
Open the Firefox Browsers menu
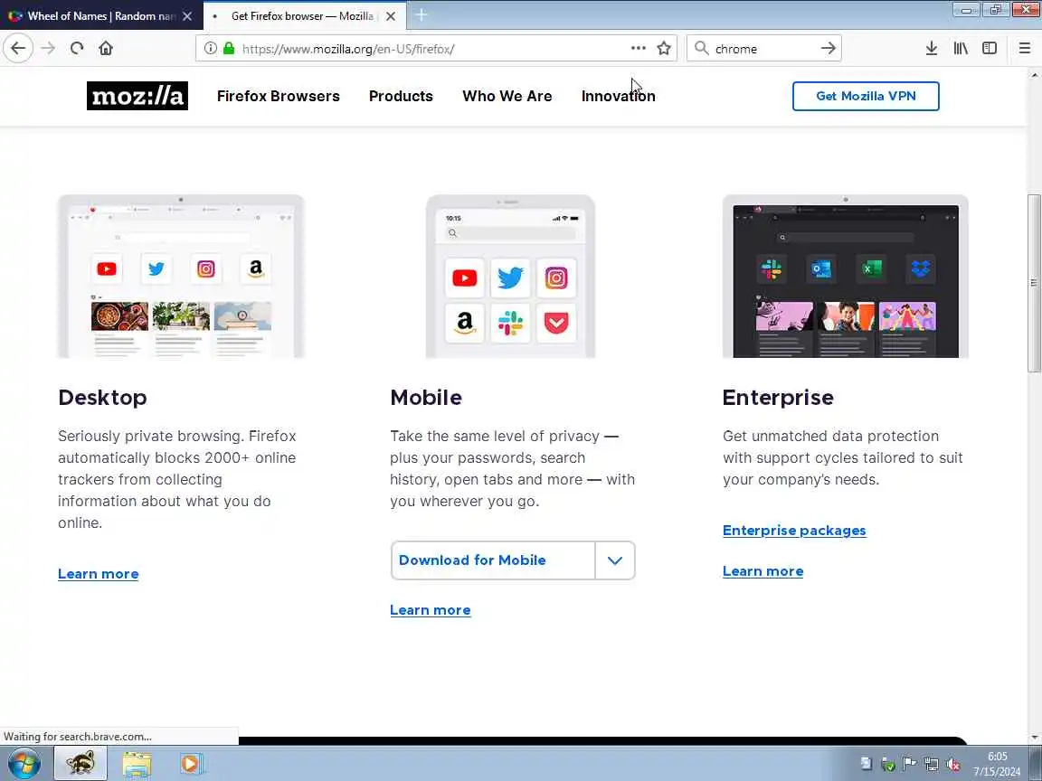(278, 97)
